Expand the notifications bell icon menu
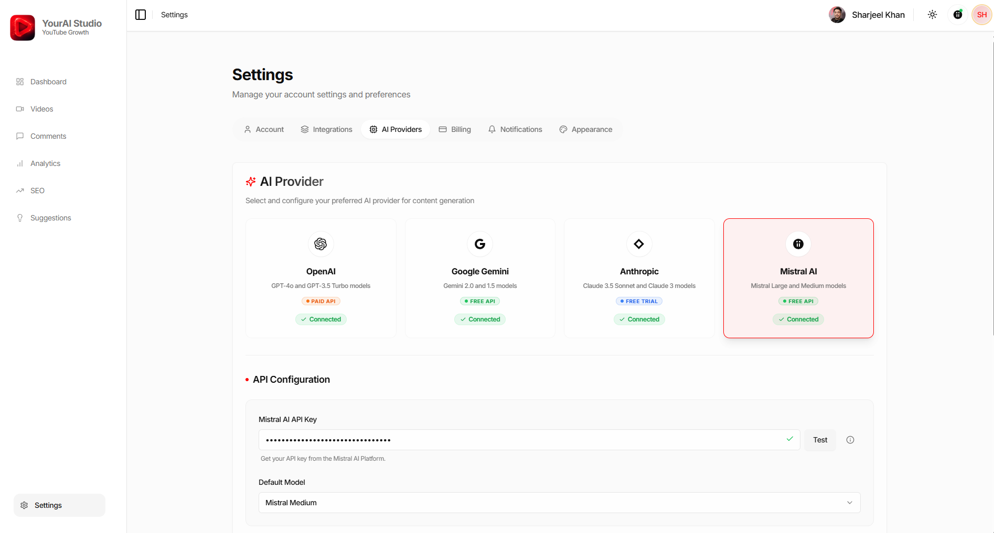994x533 pixels. coord(957,15)
